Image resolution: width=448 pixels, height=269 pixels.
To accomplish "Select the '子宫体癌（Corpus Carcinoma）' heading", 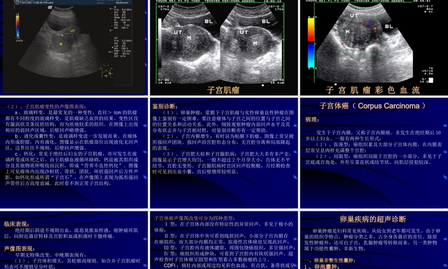I will click(x=373, y=106).
